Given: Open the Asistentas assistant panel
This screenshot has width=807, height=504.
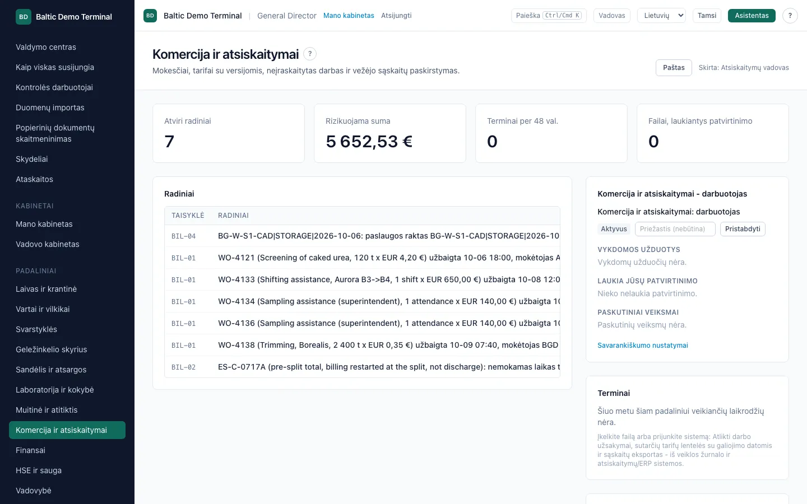Looking at the screenshot, I should (x=752, y=16).
